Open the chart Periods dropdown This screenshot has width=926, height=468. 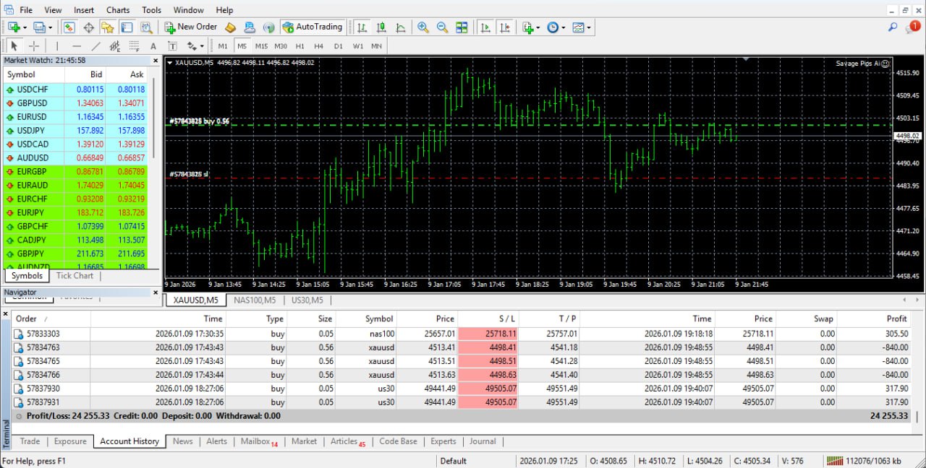coord(554,27)
